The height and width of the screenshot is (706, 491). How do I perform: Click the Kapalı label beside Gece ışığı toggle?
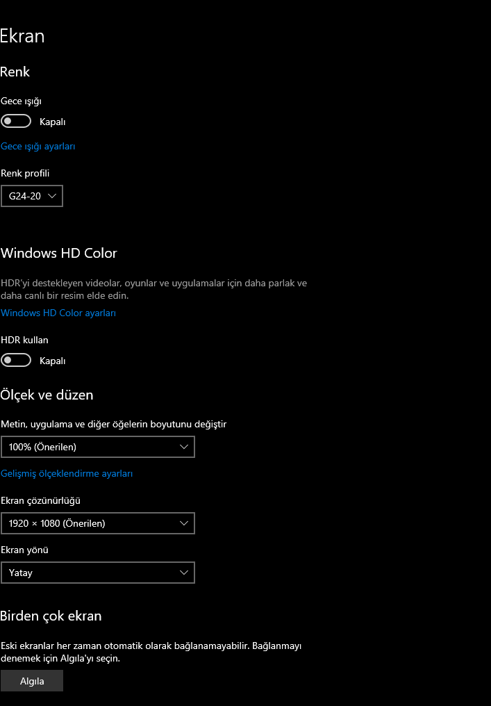click(x=53, y=122)
